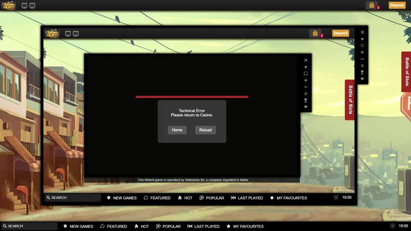Click the star icon in middle window sidebar
This screenshot has height=231, width=411.
tap(362, 39)
